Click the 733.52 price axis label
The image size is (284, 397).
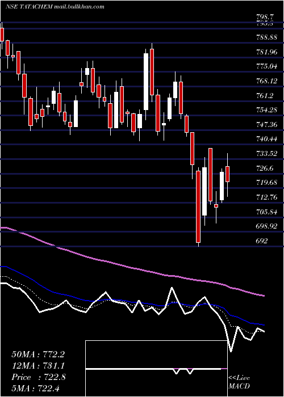(267, 154)
